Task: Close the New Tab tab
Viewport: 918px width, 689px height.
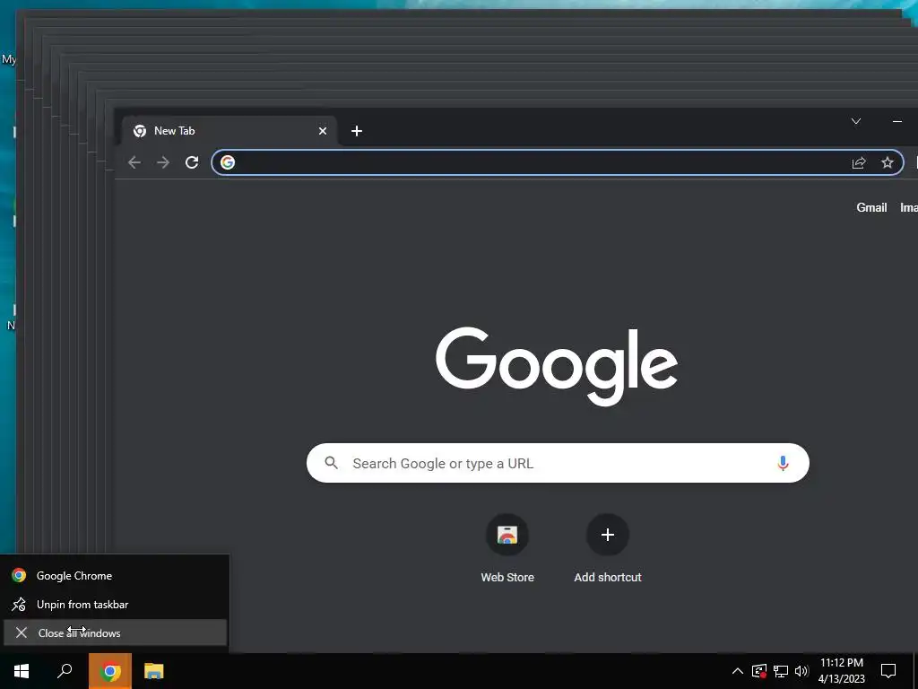Action: [x=323, y=131]
